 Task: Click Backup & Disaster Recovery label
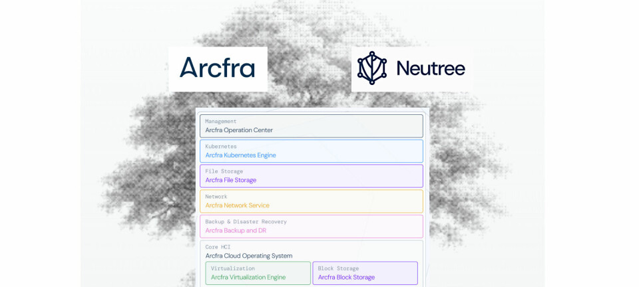pyautogui.click(x=246, y=222)
